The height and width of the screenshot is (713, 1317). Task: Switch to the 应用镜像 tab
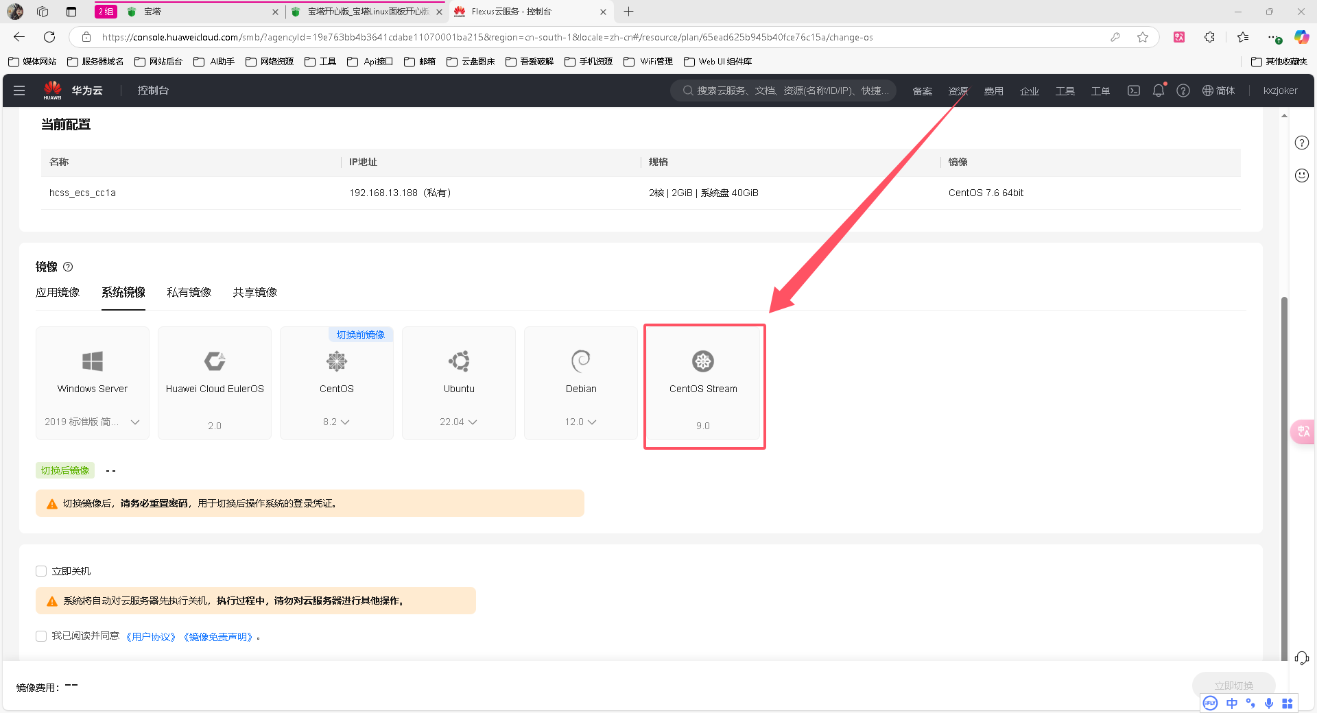tap(58, 292)
